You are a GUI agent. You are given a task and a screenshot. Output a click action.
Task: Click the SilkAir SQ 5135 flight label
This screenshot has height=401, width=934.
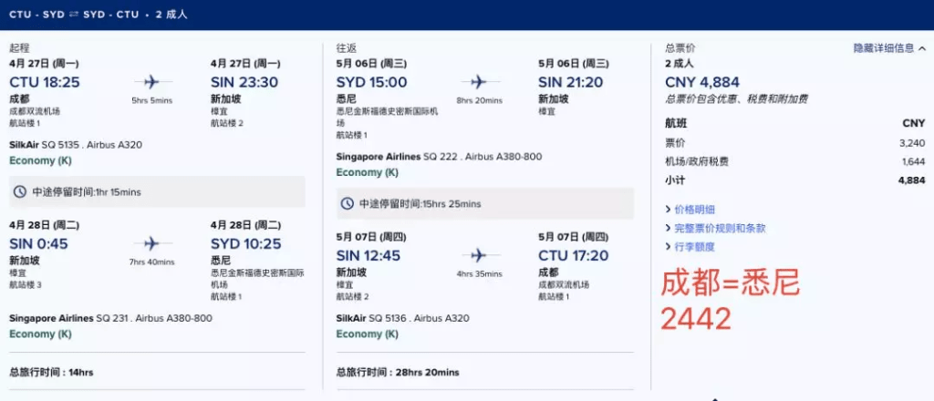click(x=76, y=145)
